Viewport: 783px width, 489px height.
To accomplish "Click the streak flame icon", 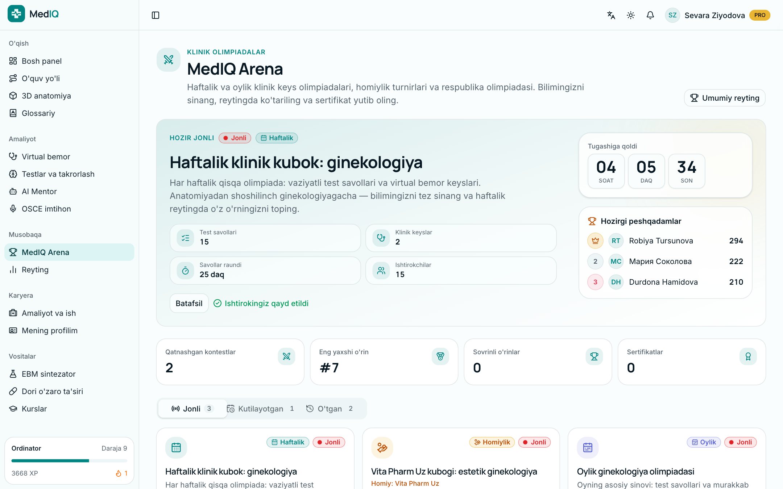I will click(x=118, y=473).
